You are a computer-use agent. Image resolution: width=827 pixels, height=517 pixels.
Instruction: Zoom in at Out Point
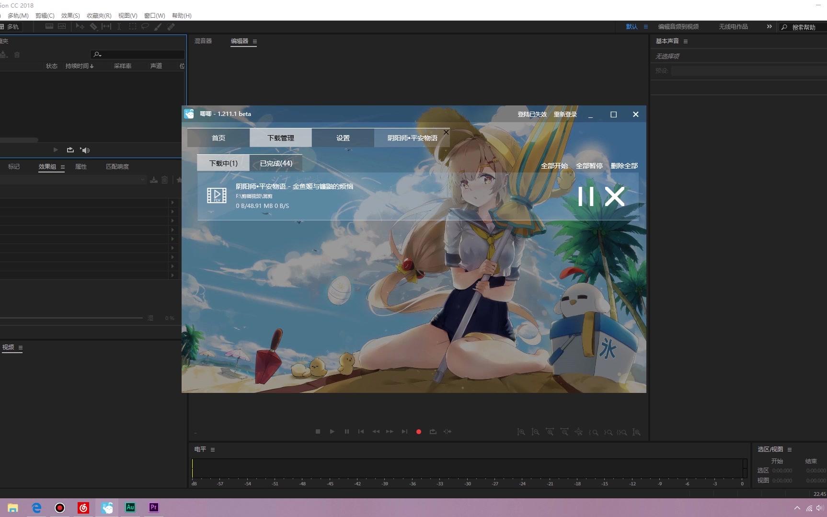pyautogui.click(x=608, y=432)
